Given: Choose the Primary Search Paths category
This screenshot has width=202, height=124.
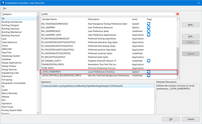Looking at the screenshot, I should point(12,110).
